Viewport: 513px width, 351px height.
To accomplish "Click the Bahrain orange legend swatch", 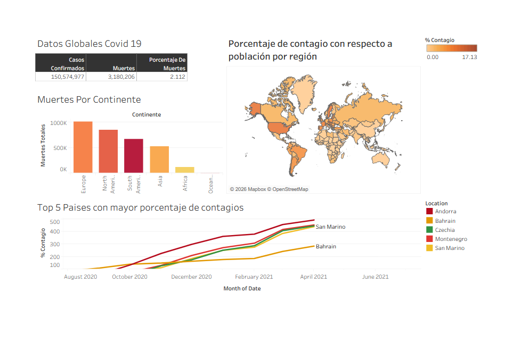I will [x=429, y=220].
